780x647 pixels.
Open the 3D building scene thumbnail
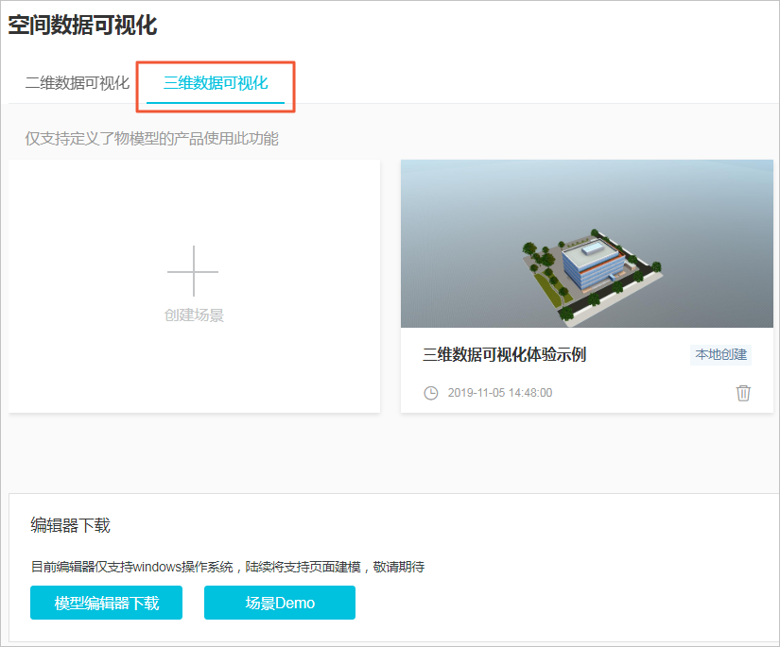point(586,244)
